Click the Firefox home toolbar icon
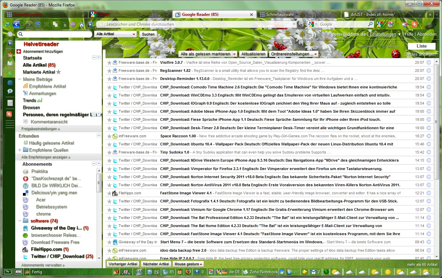Image resolution: width=442 pixels, height=278 pixels. click(81, 24)
